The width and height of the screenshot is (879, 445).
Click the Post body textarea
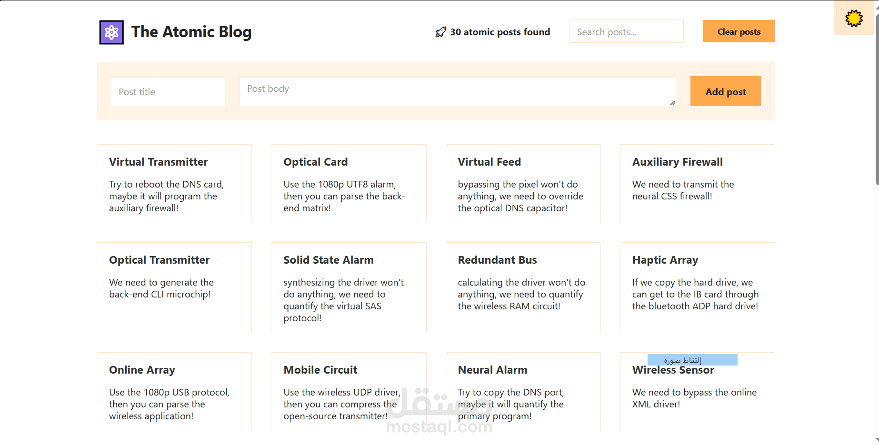[x=457, y=91]
